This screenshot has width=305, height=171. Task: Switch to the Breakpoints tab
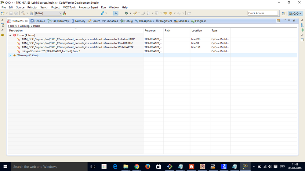(144, 21)
